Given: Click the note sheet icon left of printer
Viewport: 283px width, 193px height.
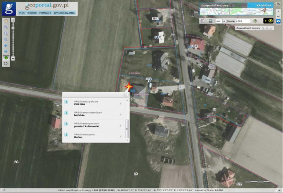Looking at the screenshot, I should [203, 21].
